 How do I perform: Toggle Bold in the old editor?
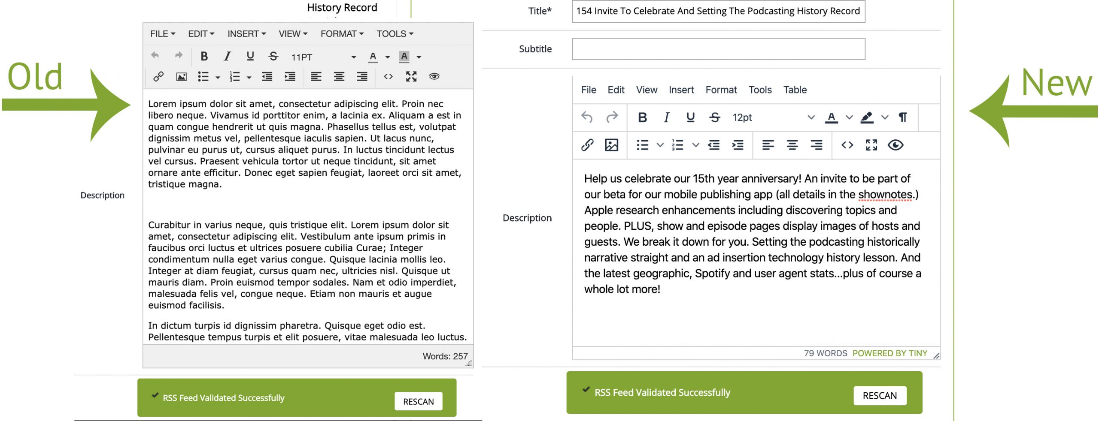pyautogui.click(x=204, y=56)
